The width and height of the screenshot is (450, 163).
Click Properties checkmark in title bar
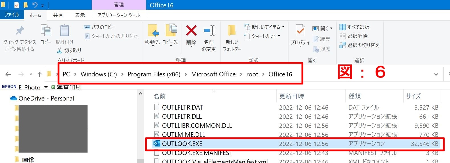pyautogui.click(x=17, y=5)
